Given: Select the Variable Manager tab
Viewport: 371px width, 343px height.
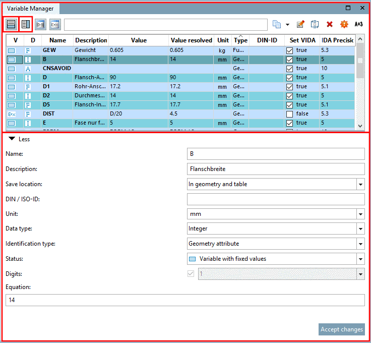Looking at the screenshot, I should [30, 9].
